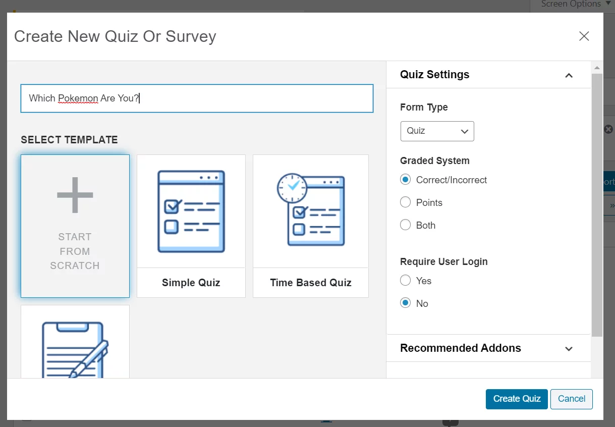Image resolution: width=615 pixels, height=427 pixels.
Task: Enable Yes for Require User Login
Action: pos(405,280)
